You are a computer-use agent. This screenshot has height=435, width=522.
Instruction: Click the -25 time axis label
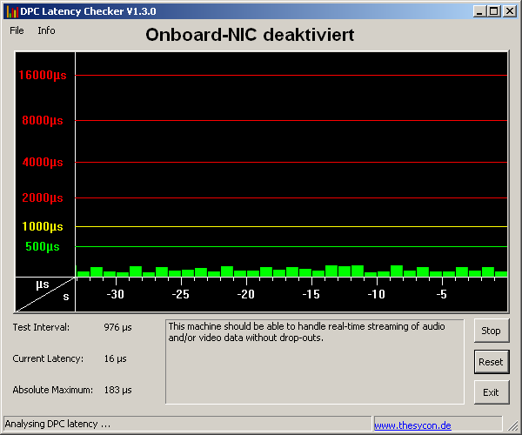pos(180,294)
